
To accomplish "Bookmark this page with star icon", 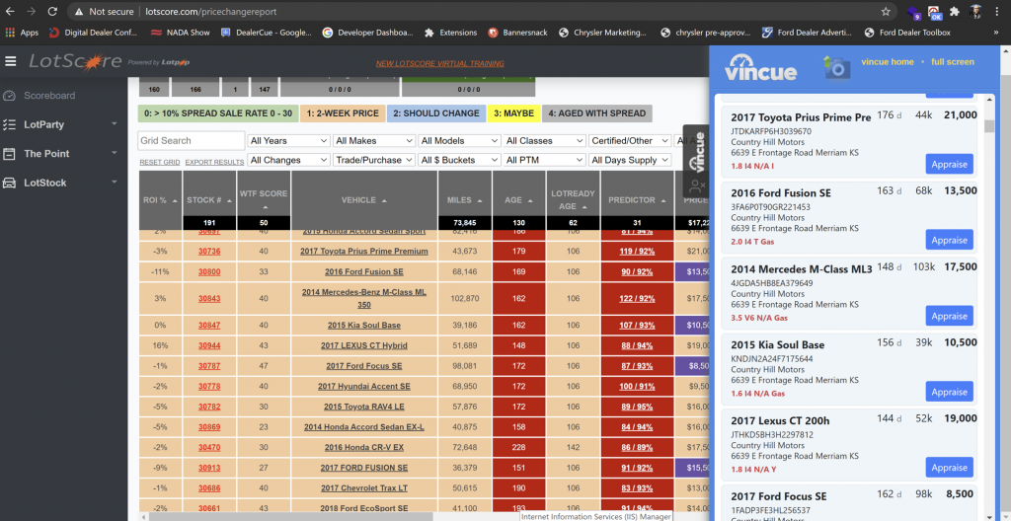I will point(886,12).
